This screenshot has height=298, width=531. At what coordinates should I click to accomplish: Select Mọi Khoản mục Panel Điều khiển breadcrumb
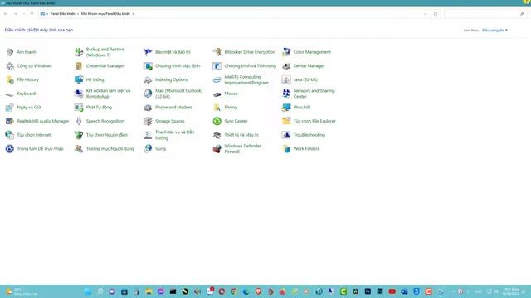(x=105, y=14)
